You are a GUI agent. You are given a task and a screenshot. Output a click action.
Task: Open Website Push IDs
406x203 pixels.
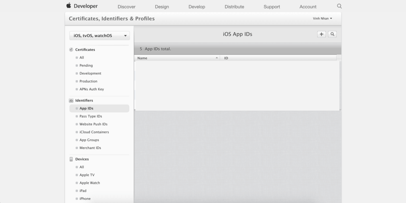pyautogui.click(x=94, y=124)
